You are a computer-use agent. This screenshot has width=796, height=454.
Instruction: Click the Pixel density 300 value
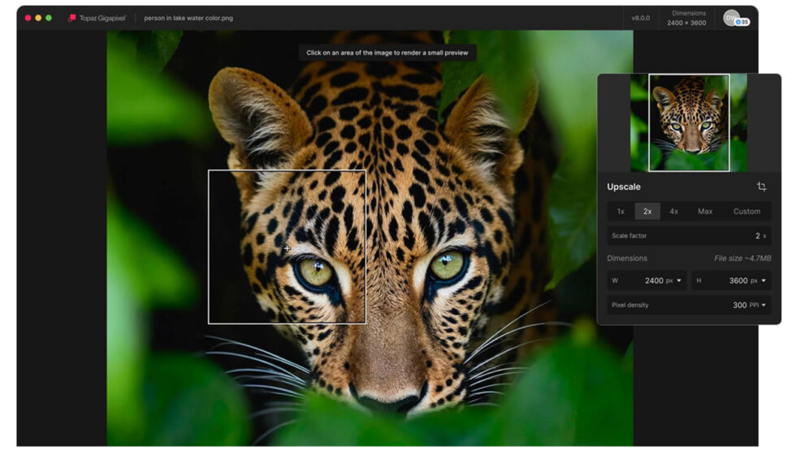[x=740, y=305]
